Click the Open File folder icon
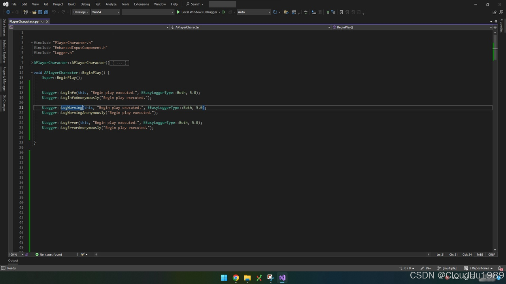This screenshot has width=506, height=284. (x=34, y=12)
